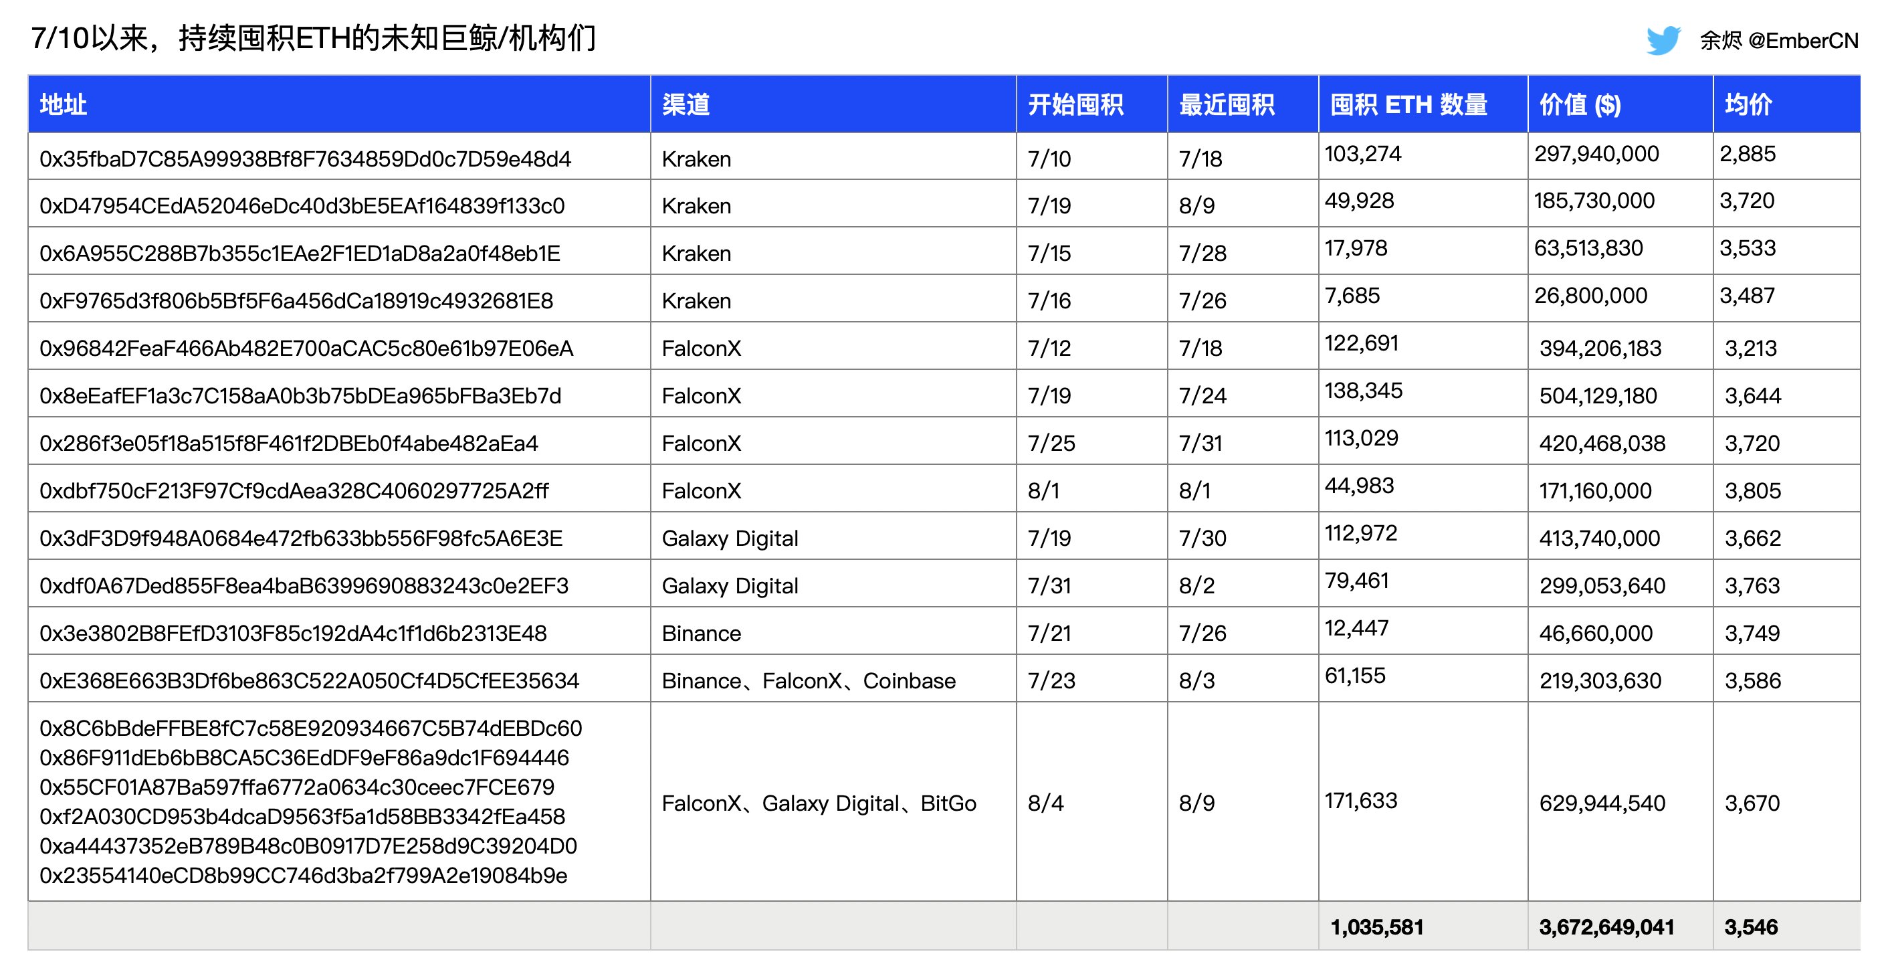Click the Binance、FalconX、Coinbase channel cell
The width and height of the screenshot is (1886, 978).
(809, 681)
